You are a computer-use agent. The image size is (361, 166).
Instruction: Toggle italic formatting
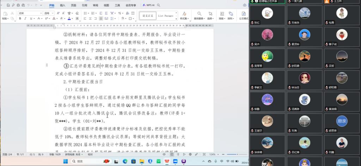pyautogui.click(x=26, y=19)
